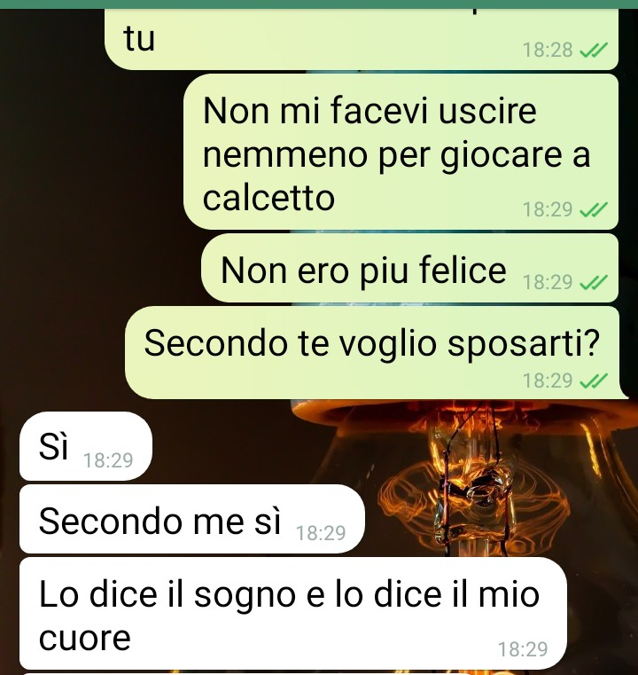638x675 pixels.
Task: Tap read ticks on 'voglio sposarti?' message
Action: click(x=594, y=381)
